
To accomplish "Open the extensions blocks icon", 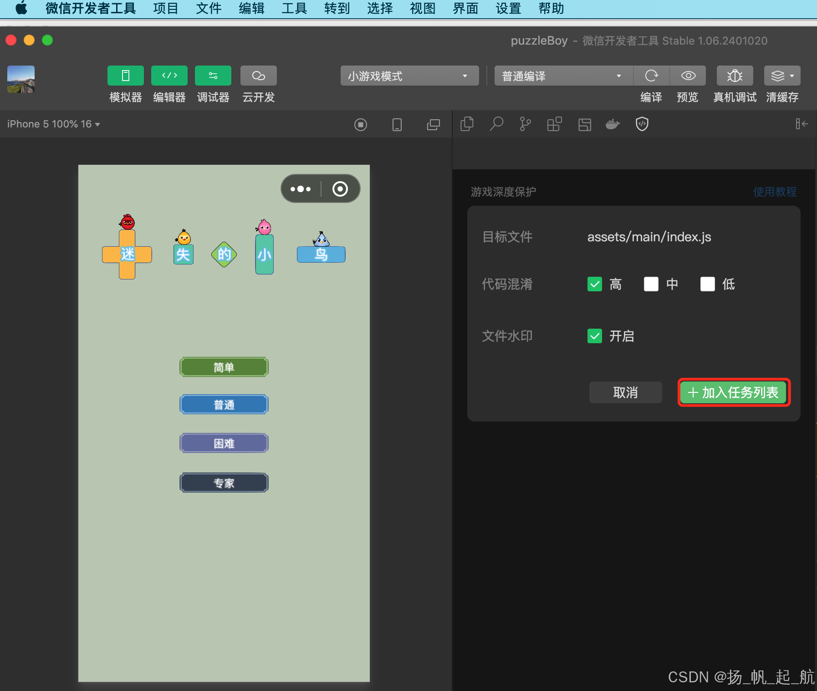I will pyautogui.click(x=554, y=124).
